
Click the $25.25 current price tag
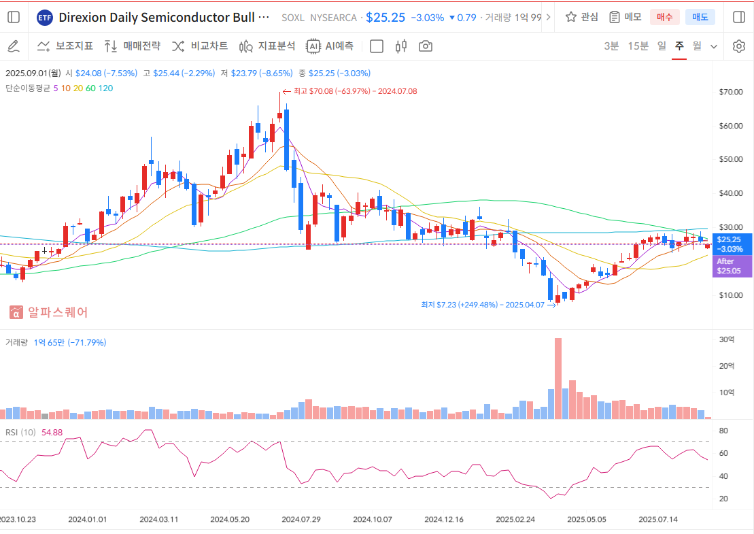pos(732,244)
